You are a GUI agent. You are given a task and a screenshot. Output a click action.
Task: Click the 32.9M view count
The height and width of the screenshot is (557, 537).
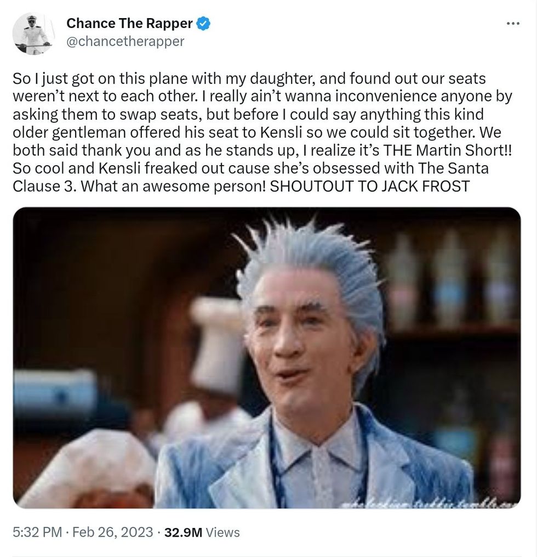point(183,532)
